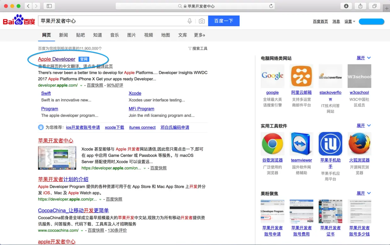The width and height of the screenshot is (390, 245).
Task: Switch to the 图片 tab
Action: coord(131,35)
